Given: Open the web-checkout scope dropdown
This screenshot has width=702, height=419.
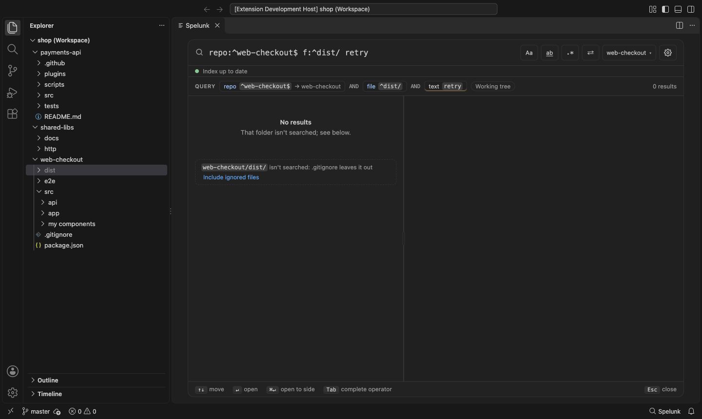Looking at the screenshot, I should 629,53.
